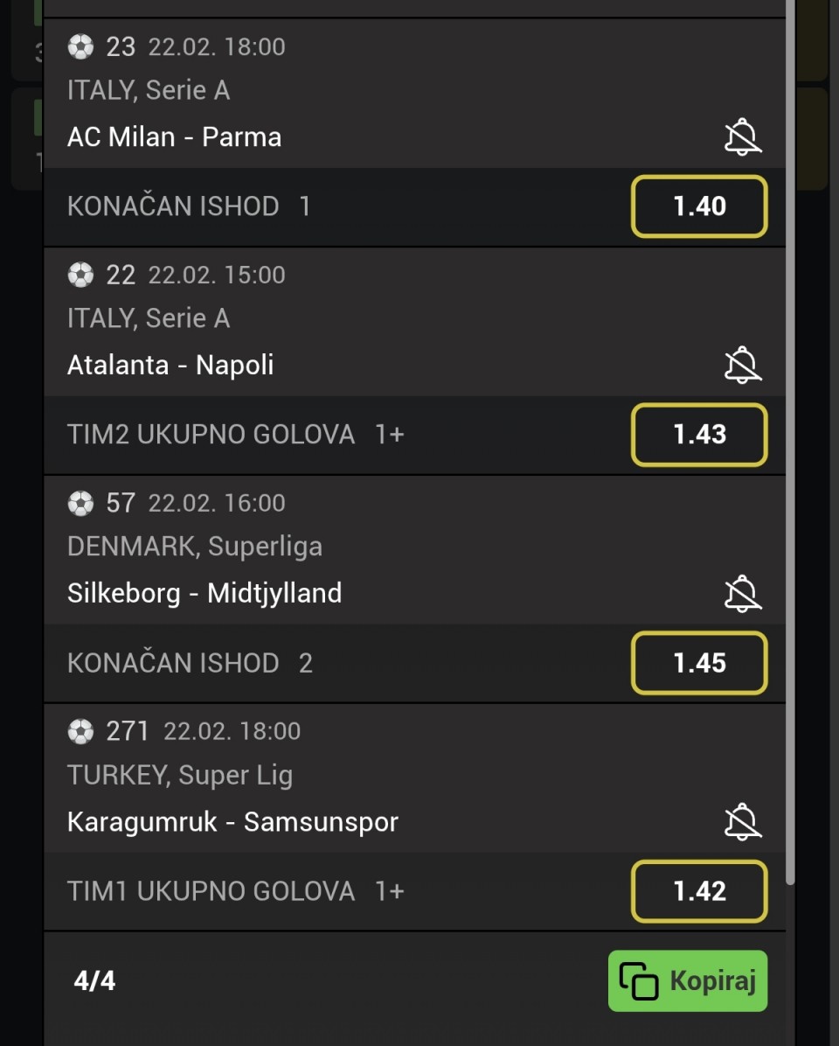Toggle notification bell for Atalanta - Napoli

tap(743, 366)
